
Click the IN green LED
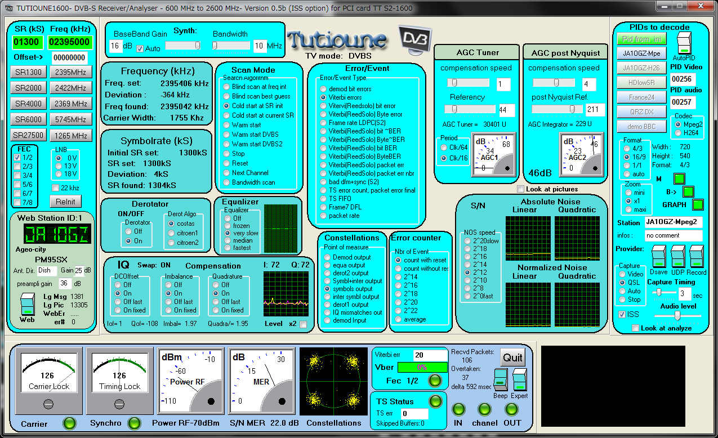459,409
